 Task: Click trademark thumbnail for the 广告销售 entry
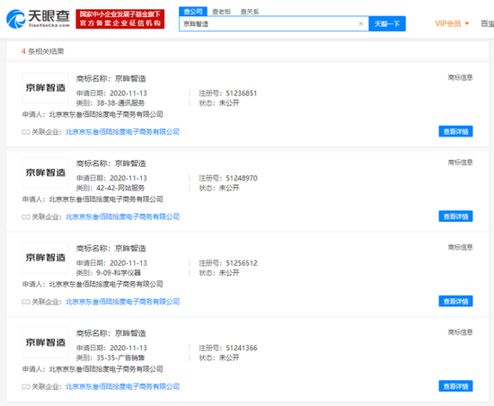click(46, 343)
